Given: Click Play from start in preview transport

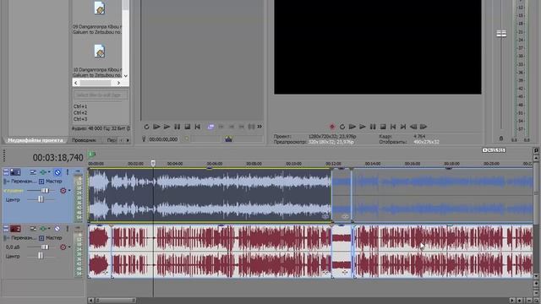Looking at the screenshot, I should (x=352, y=127).
